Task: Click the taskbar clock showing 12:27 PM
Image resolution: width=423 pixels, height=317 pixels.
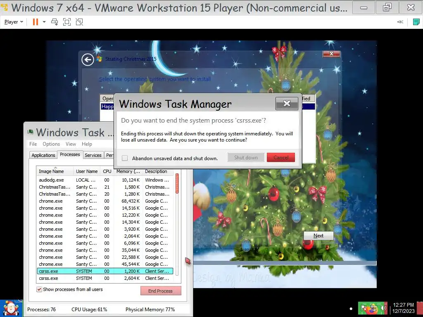Action: 403,308
